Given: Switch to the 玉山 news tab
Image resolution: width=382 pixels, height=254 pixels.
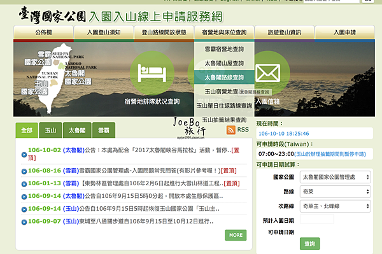Looking at the screenshot, I should (50, 131).
